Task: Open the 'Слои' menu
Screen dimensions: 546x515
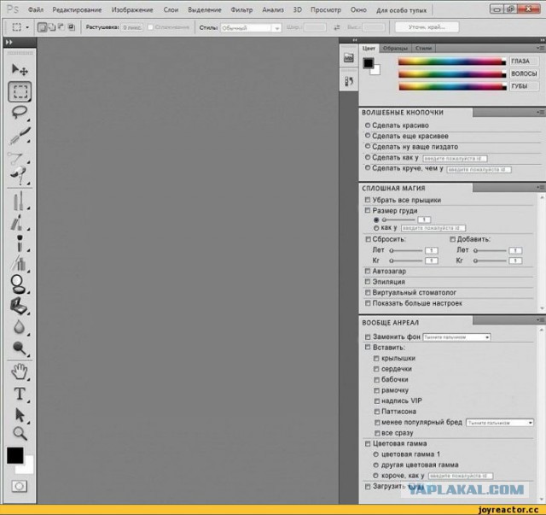Action: click(171, 9)
